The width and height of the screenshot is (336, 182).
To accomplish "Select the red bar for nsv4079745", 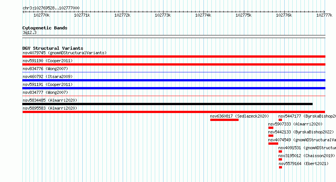I will click(x=174, y=57).
